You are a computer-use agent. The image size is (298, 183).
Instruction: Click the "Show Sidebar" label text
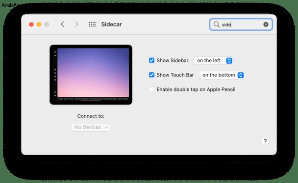[173, 60]
